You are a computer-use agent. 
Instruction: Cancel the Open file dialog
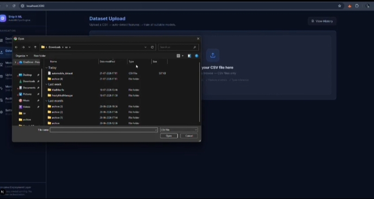coord(189,136)
